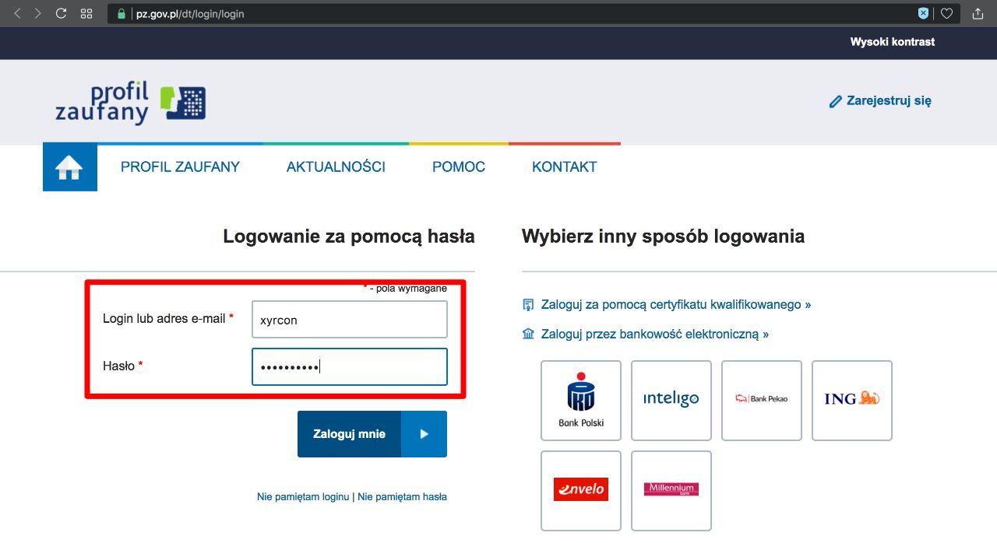Pick the ING bank tile
Screen dimensions: 997x543
coord(852,400)
